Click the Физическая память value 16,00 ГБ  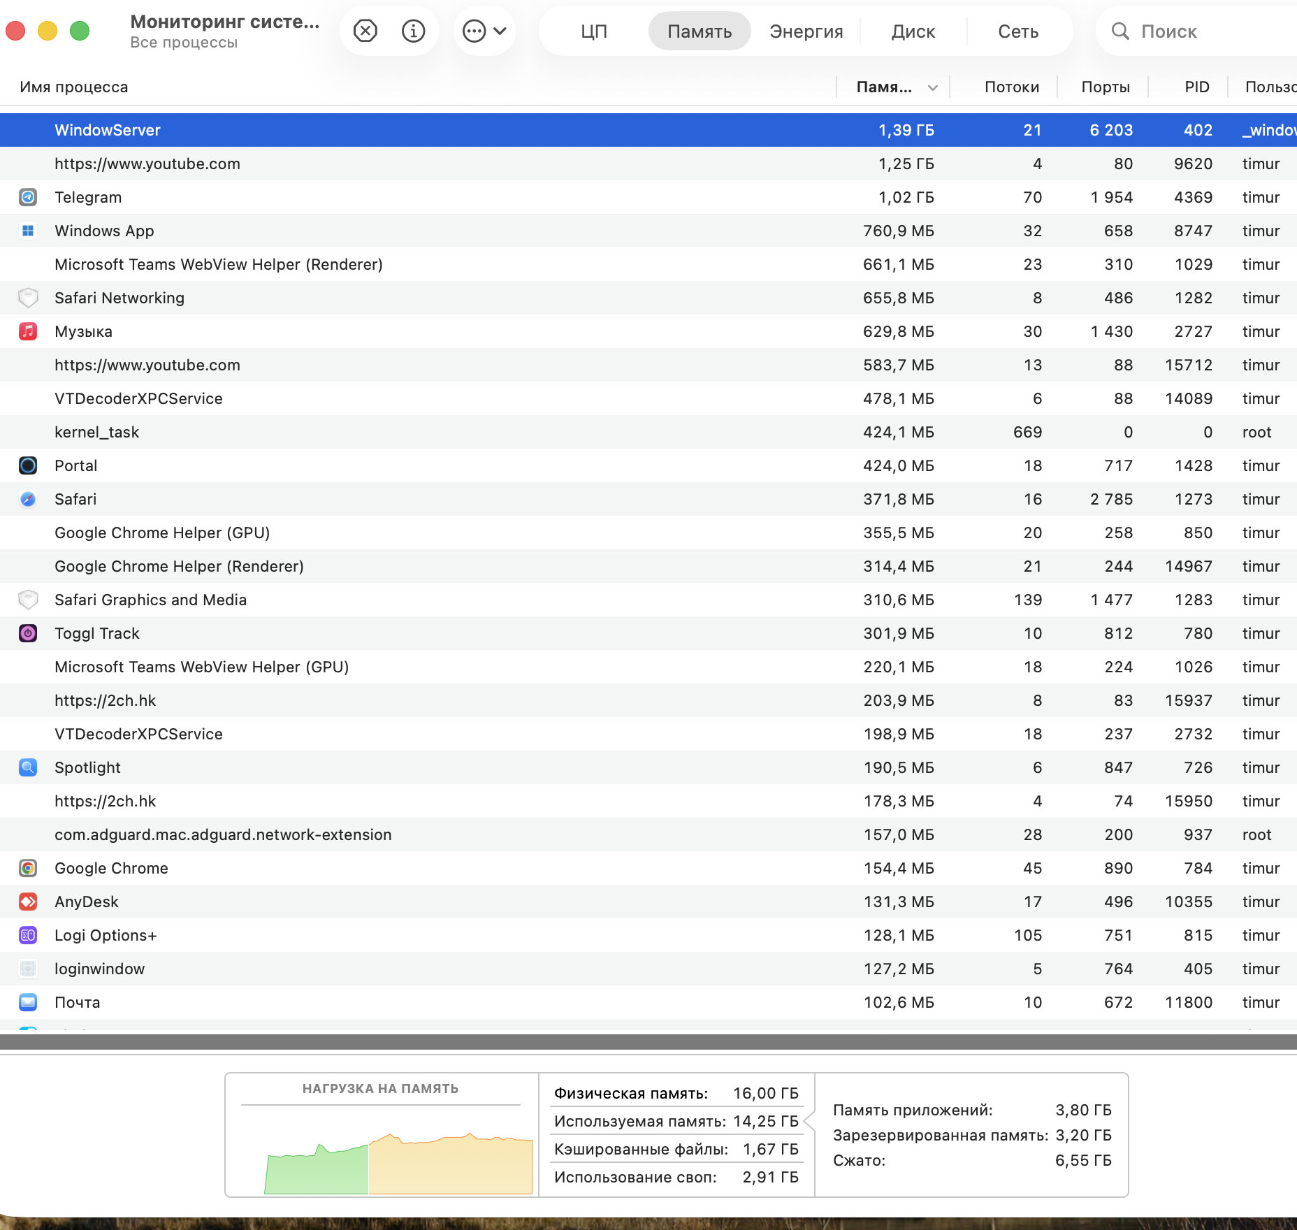click(x=765, y=1093)
